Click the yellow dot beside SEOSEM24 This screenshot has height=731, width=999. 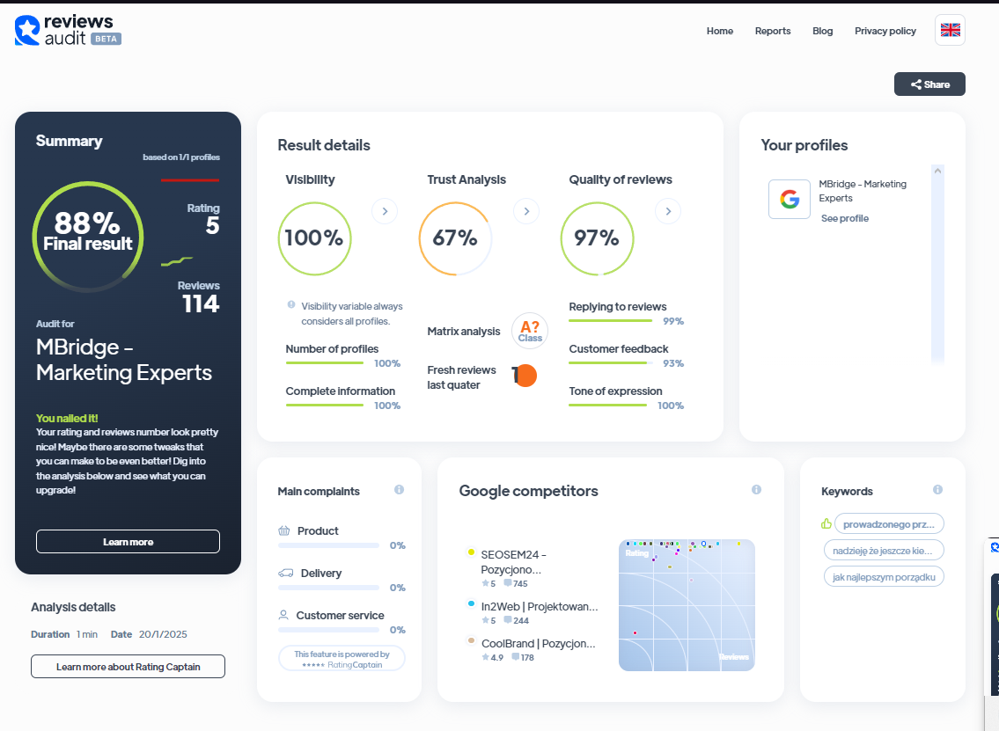point(471,552)
